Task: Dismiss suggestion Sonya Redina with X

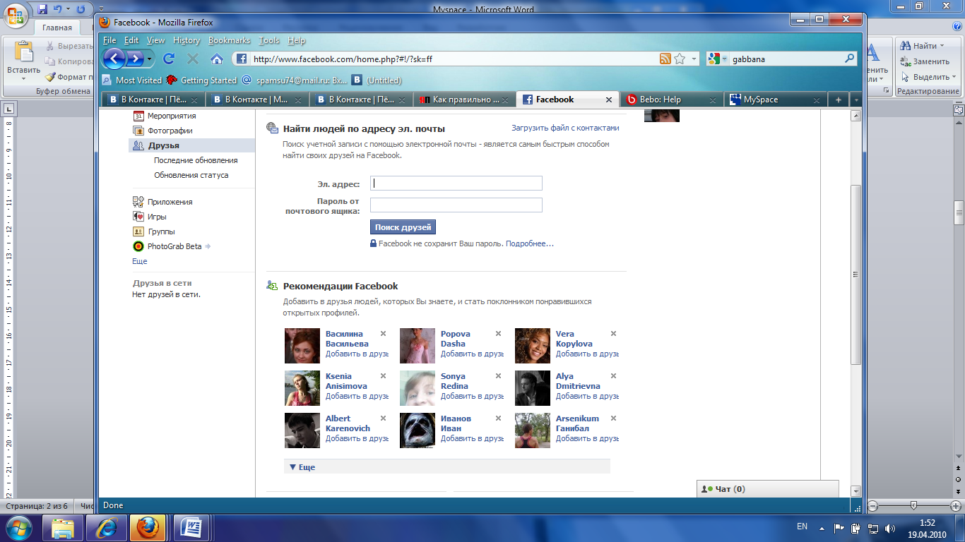Action: click(x=498, y=376)
